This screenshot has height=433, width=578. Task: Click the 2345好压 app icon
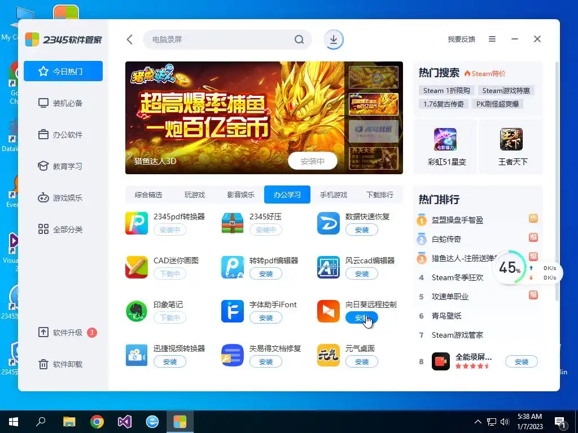232,223
